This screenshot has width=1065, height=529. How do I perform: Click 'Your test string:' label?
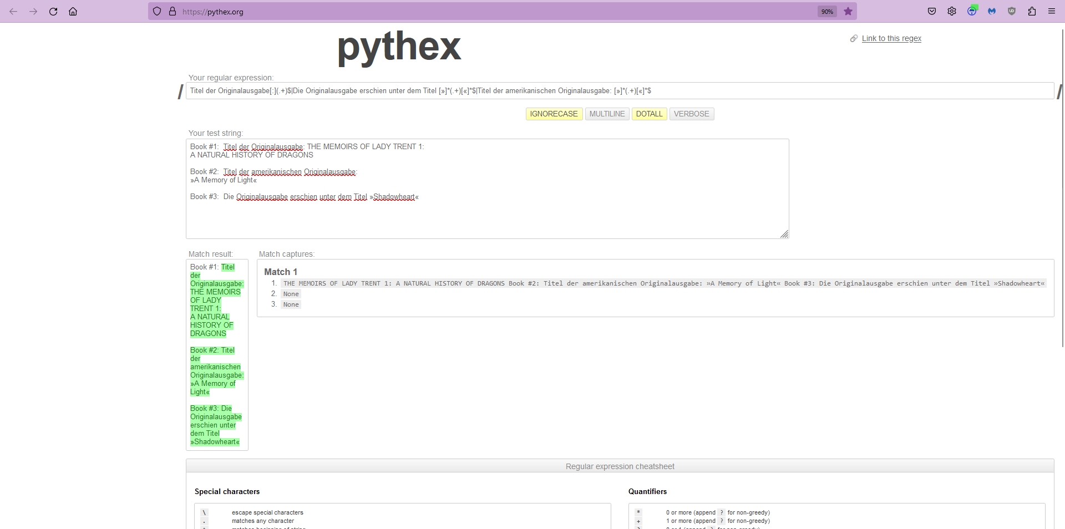[x=216, y=133]
